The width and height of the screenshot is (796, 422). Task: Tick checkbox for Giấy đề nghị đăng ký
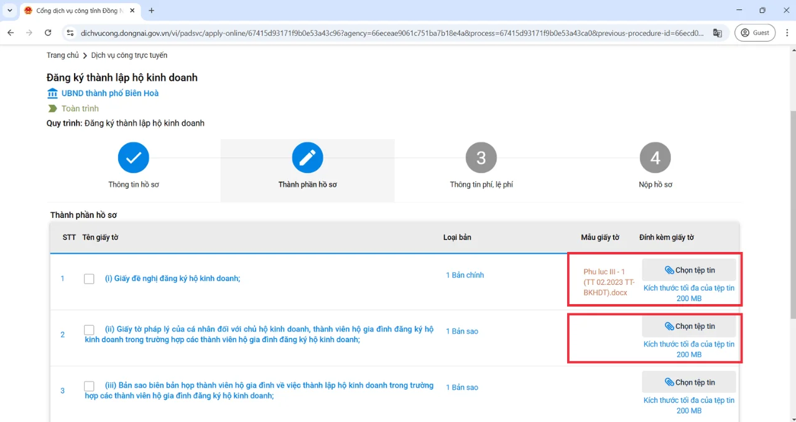pos(89,279)
